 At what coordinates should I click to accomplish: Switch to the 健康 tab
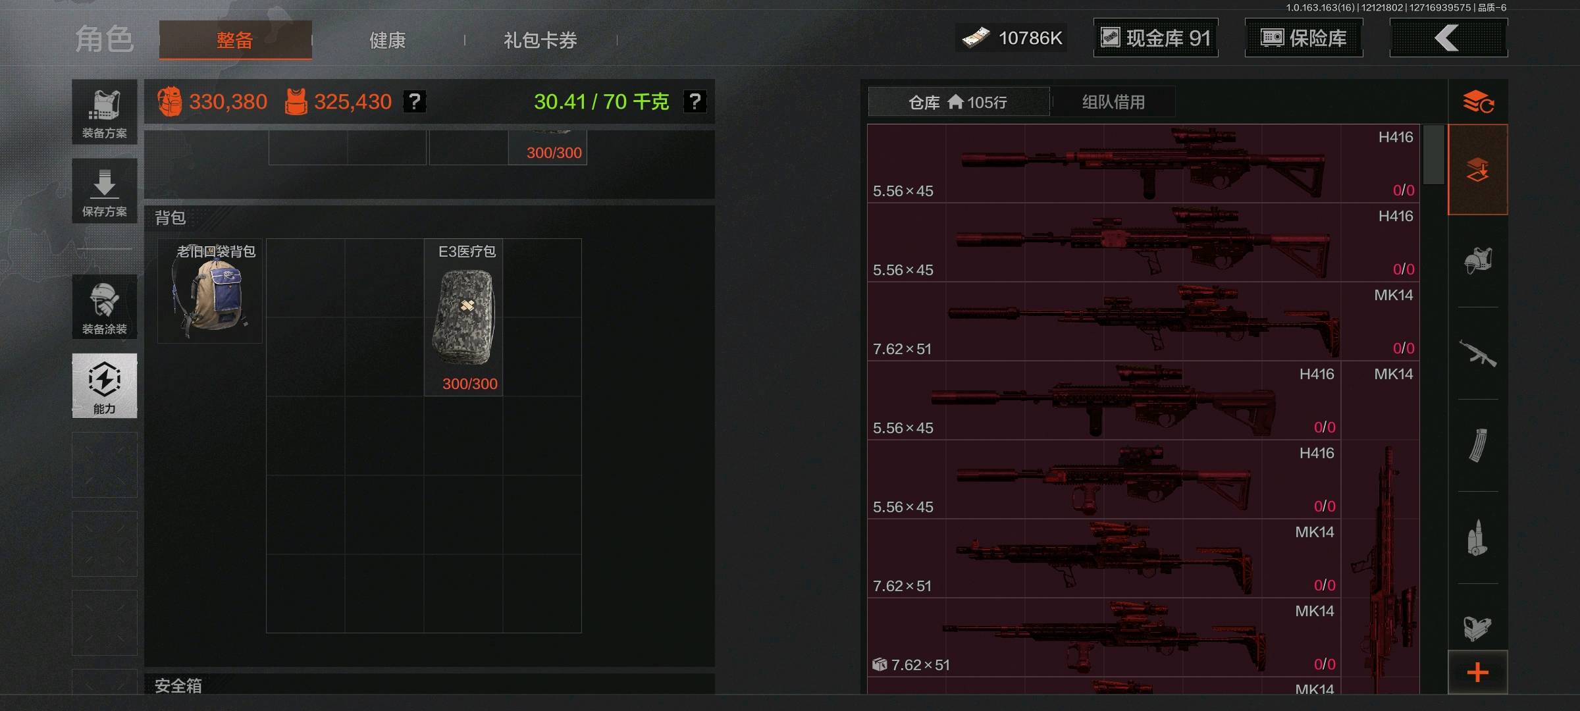[x=387, y=40]
